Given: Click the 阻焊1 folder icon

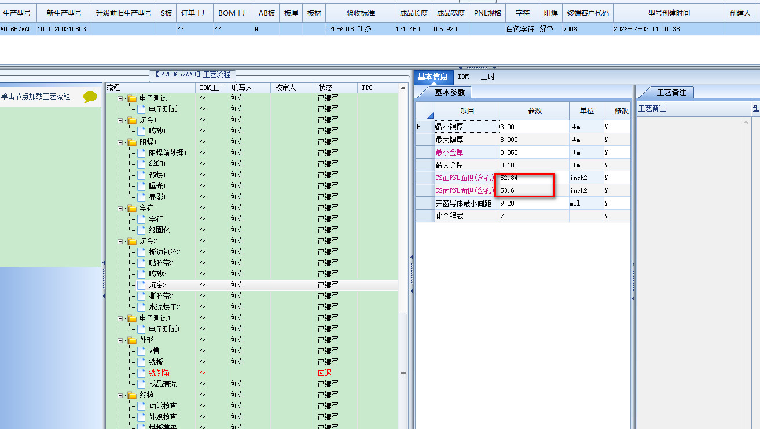Looking at the screenshot, I should pyautogui.click(x=133, y=142).
